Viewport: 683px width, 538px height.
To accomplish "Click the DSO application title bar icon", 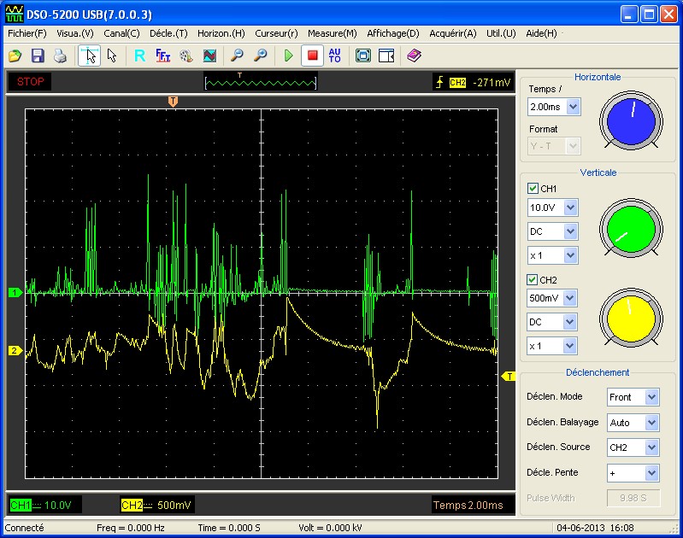I will pyautogui.click(x=14, y=14).
